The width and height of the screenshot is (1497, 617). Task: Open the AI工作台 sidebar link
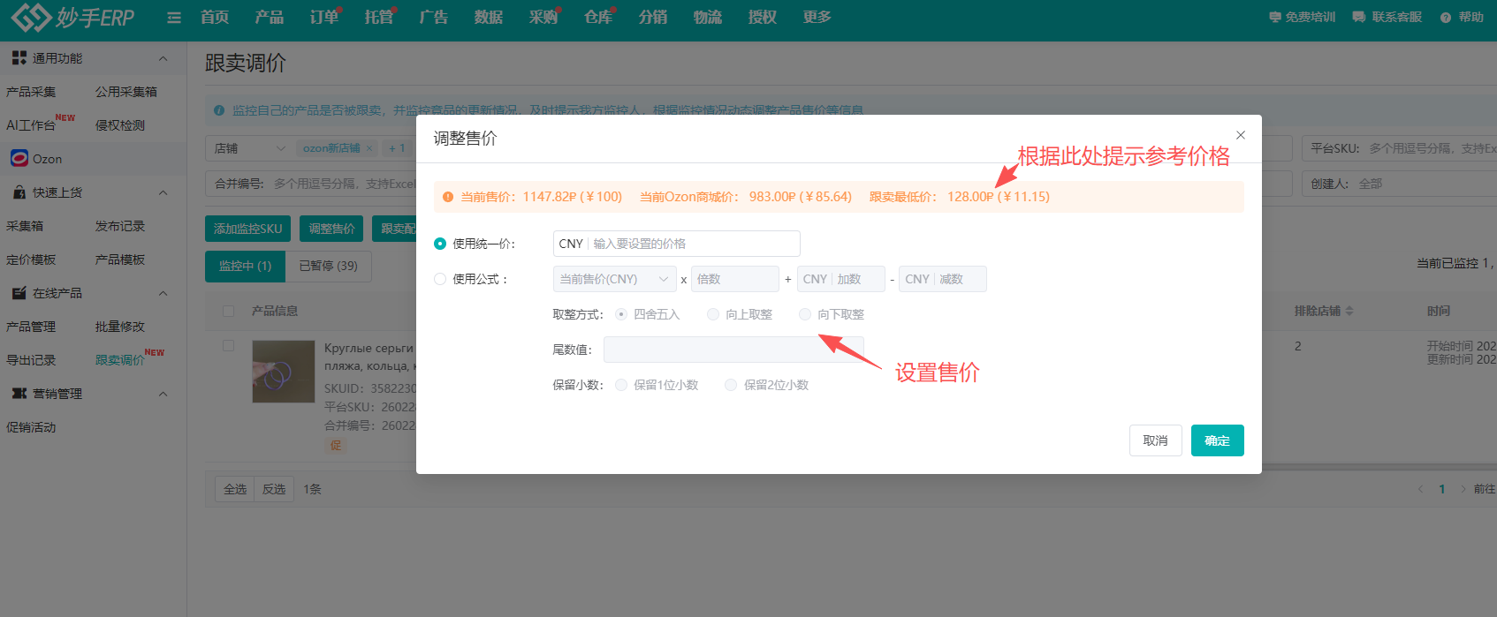point(31,125)
